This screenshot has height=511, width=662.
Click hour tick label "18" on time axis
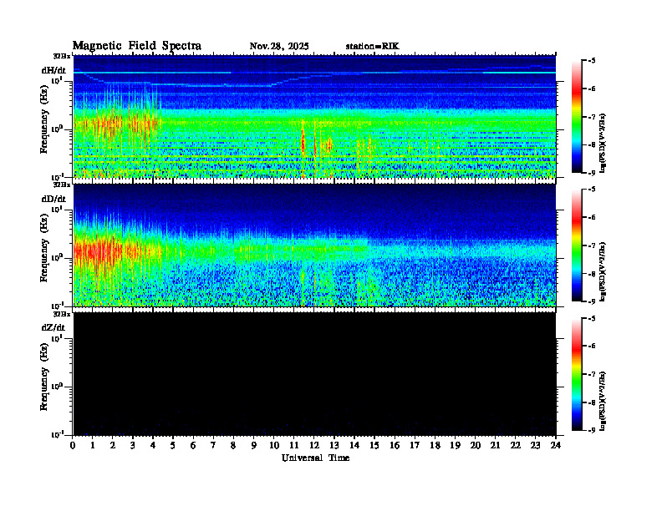point(435,445)
